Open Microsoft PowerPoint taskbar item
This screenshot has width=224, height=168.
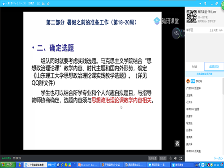click(x=88, y=165)
